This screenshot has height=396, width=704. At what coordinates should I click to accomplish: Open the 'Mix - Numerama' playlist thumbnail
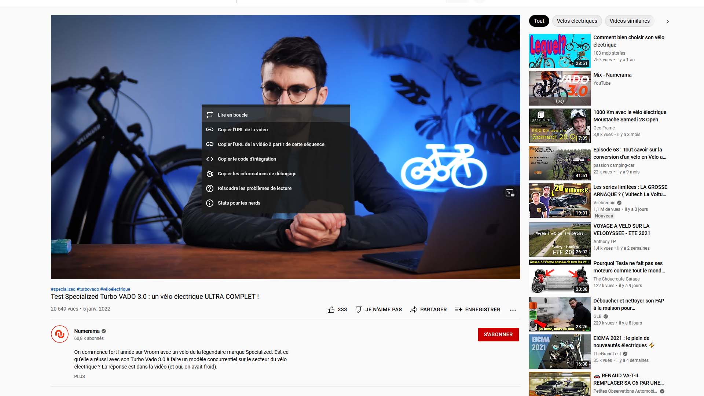pyautogui.click(x=560, y=88)
